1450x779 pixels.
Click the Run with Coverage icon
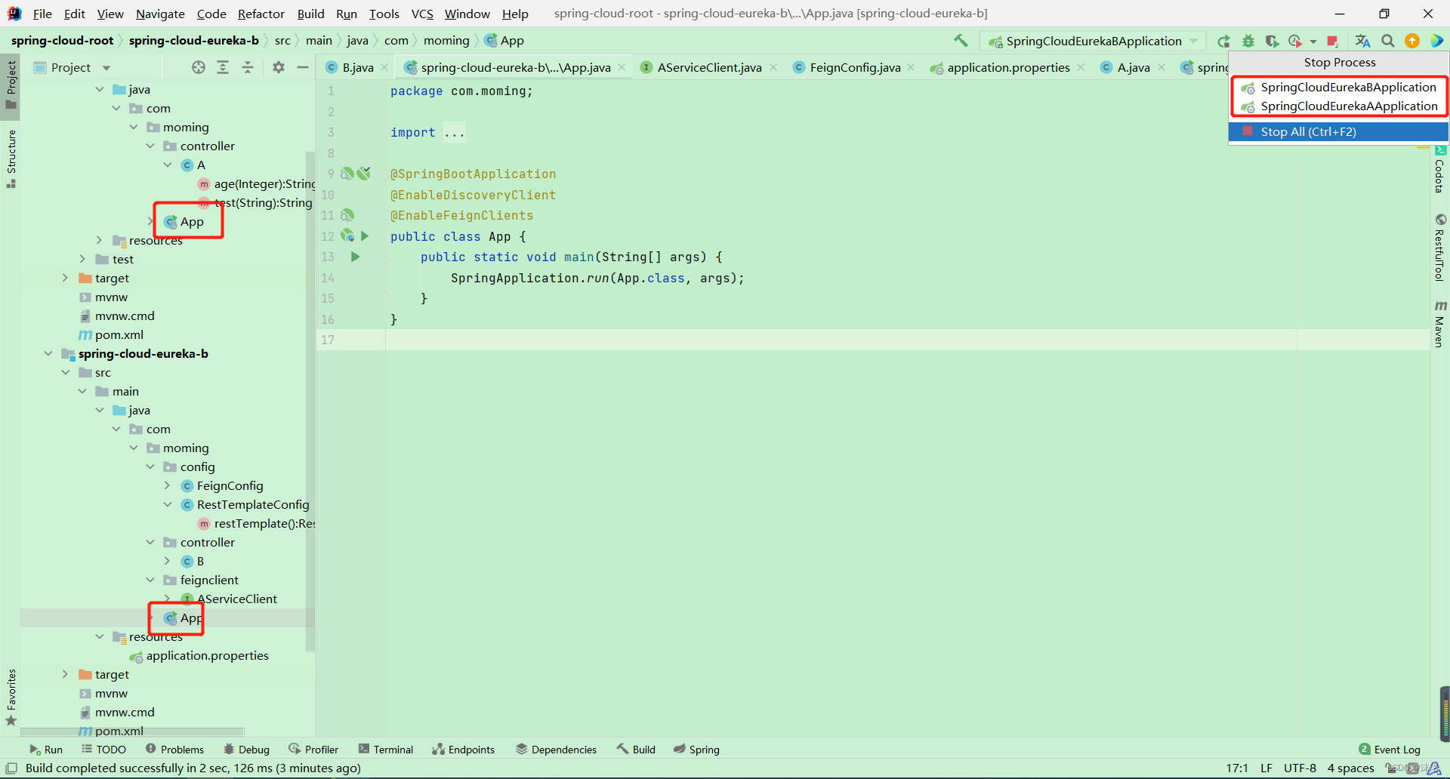(1273, 41)
